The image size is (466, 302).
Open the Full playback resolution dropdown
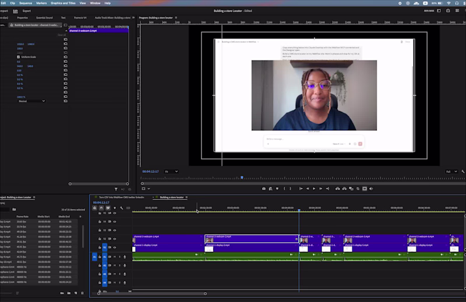(x=451, y=171)
